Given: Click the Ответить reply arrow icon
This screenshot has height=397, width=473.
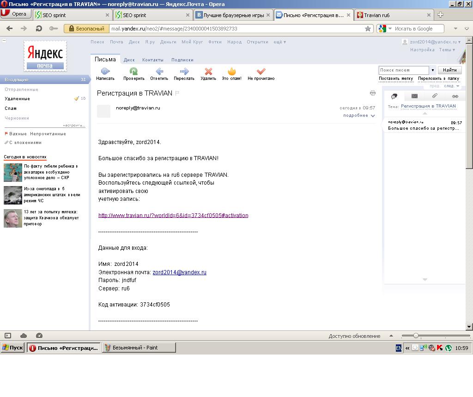Looking at the screenshot, I should [159, 72].
